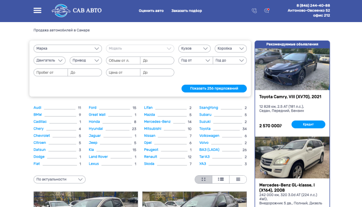The height and width of the screenshot is (207, 362).
Task: Expand the Кузов dropdown
Action: [194, 49]
